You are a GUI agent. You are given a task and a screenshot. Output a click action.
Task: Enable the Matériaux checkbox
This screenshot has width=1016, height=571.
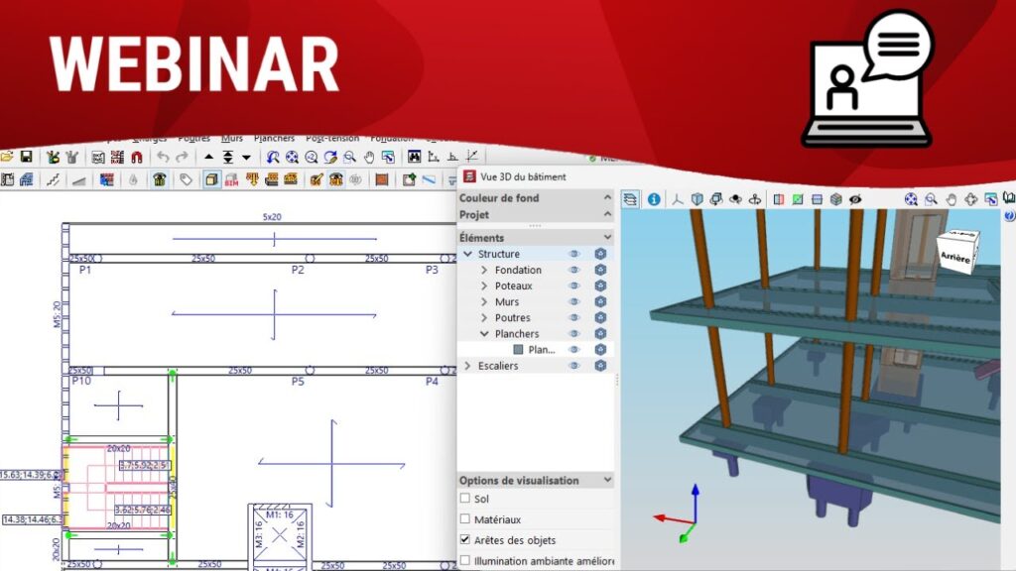tap(465, 519)
